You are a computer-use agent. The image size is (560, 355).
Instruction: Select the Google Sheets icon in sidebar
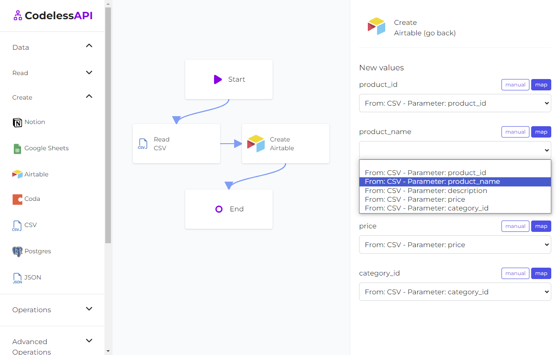tap(17, 148)
